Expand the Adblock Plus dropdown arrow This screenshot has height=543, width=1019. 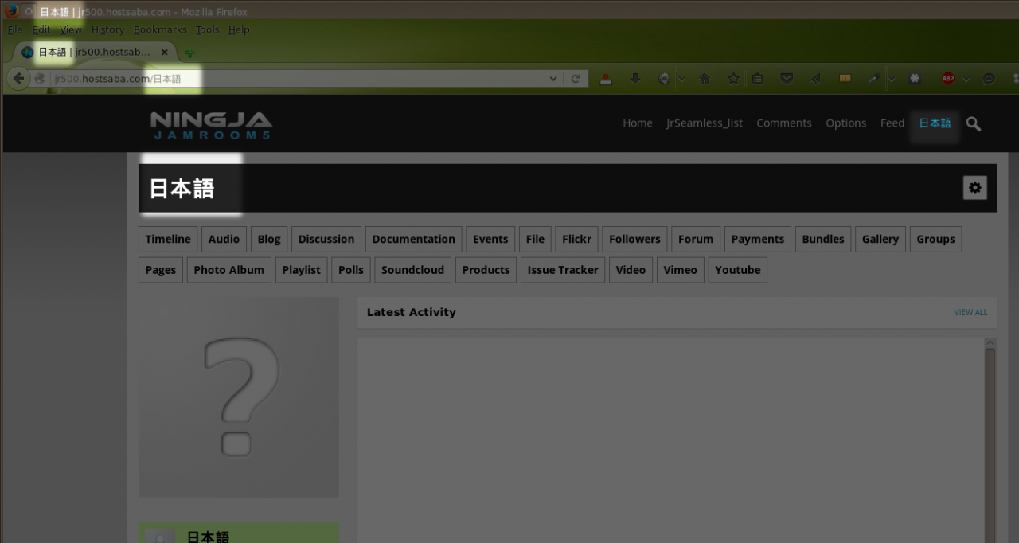(966, 79)
